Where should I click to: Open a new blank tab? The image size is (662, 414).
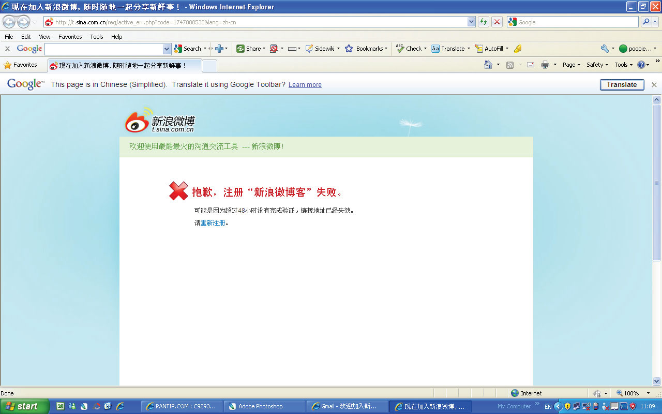pyautogui.click(x=209, y=66)
